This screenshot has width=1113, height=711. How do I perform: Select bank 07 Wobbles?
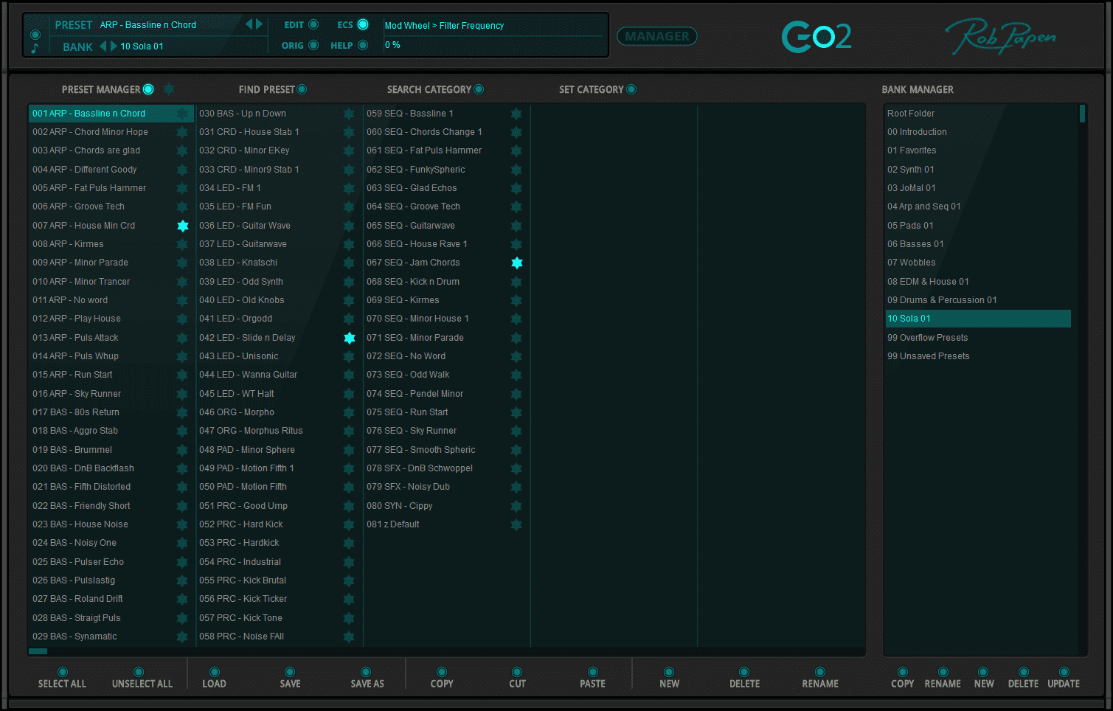(912, 263)
